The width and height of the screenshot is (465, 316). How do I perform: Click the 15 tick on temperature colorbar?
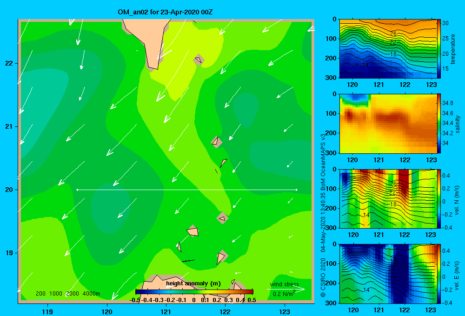[x=445, y=68]
